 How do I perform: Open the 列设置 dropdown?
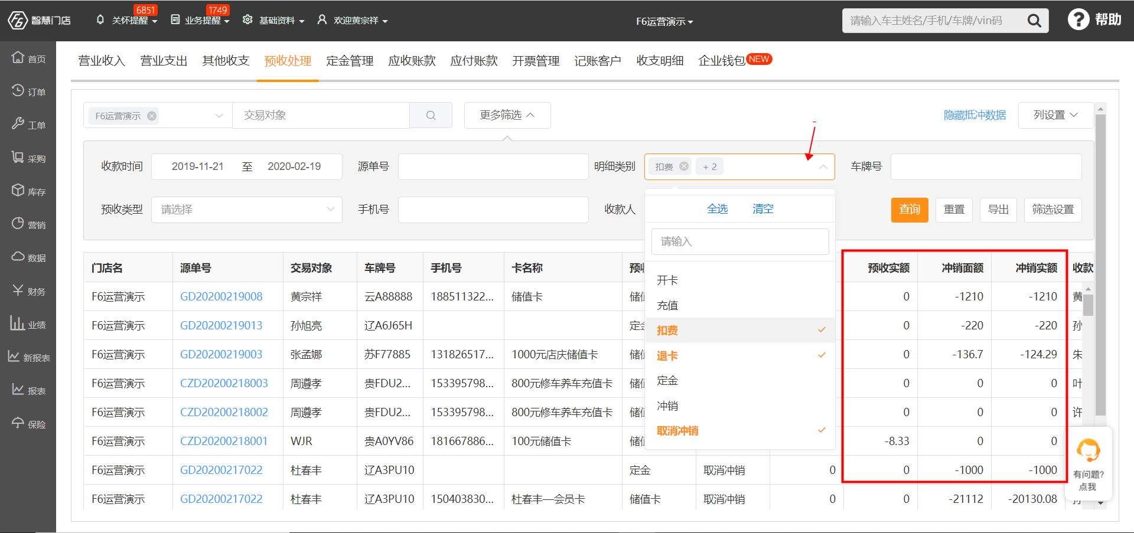click(1055, 115)
